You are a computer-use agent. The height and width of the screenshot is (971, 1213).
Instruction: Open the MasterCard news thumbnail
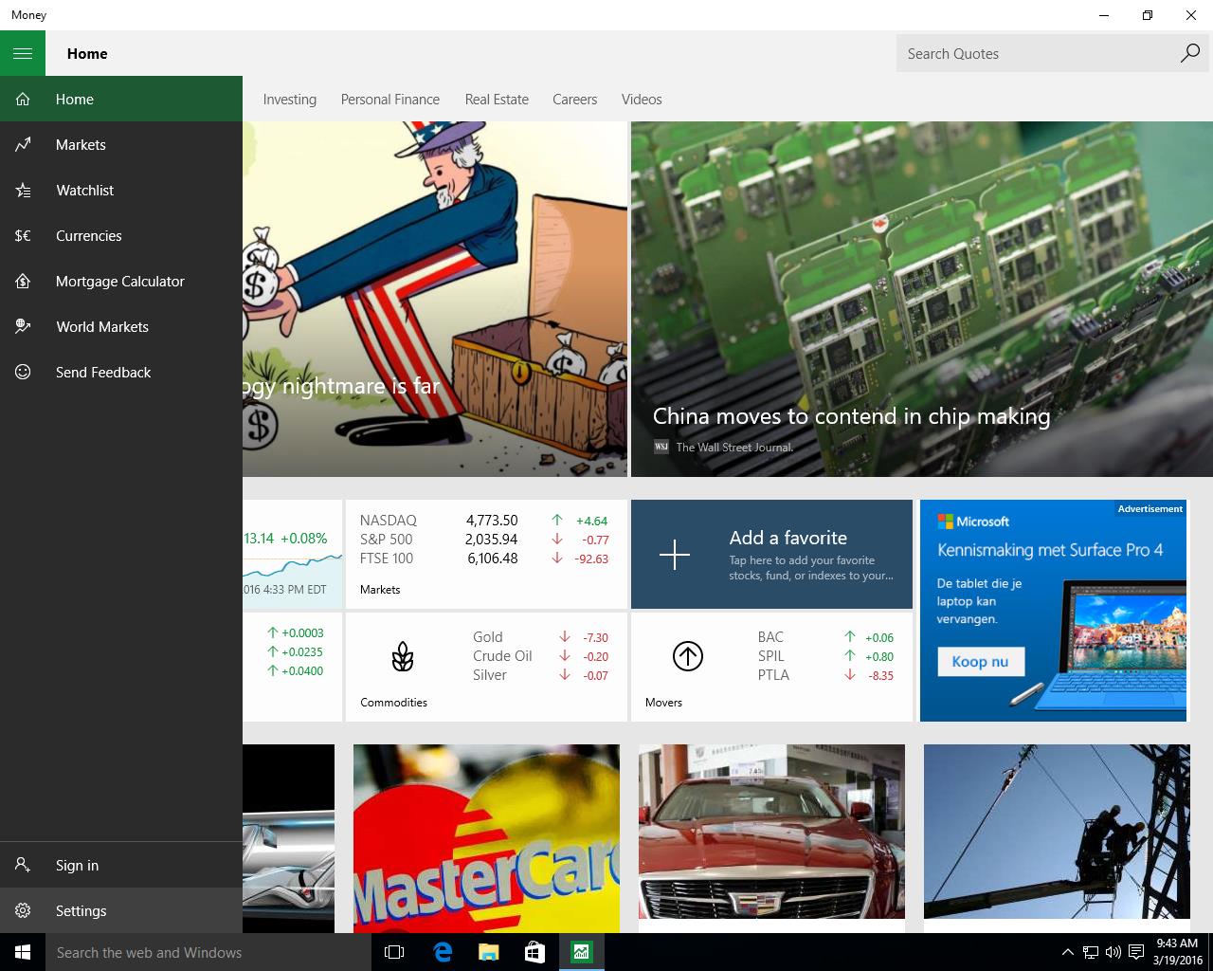(x=486, y=838)
